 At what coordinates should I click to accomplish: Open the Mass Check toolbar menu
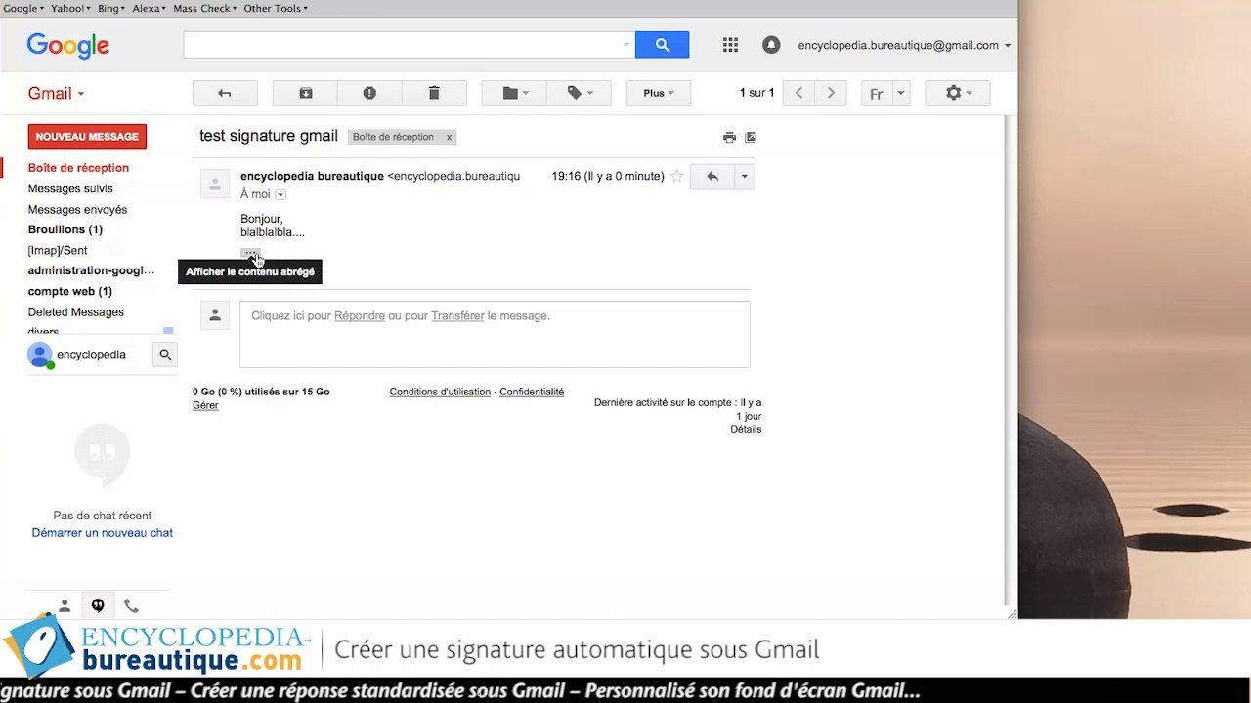click(205, 8)
